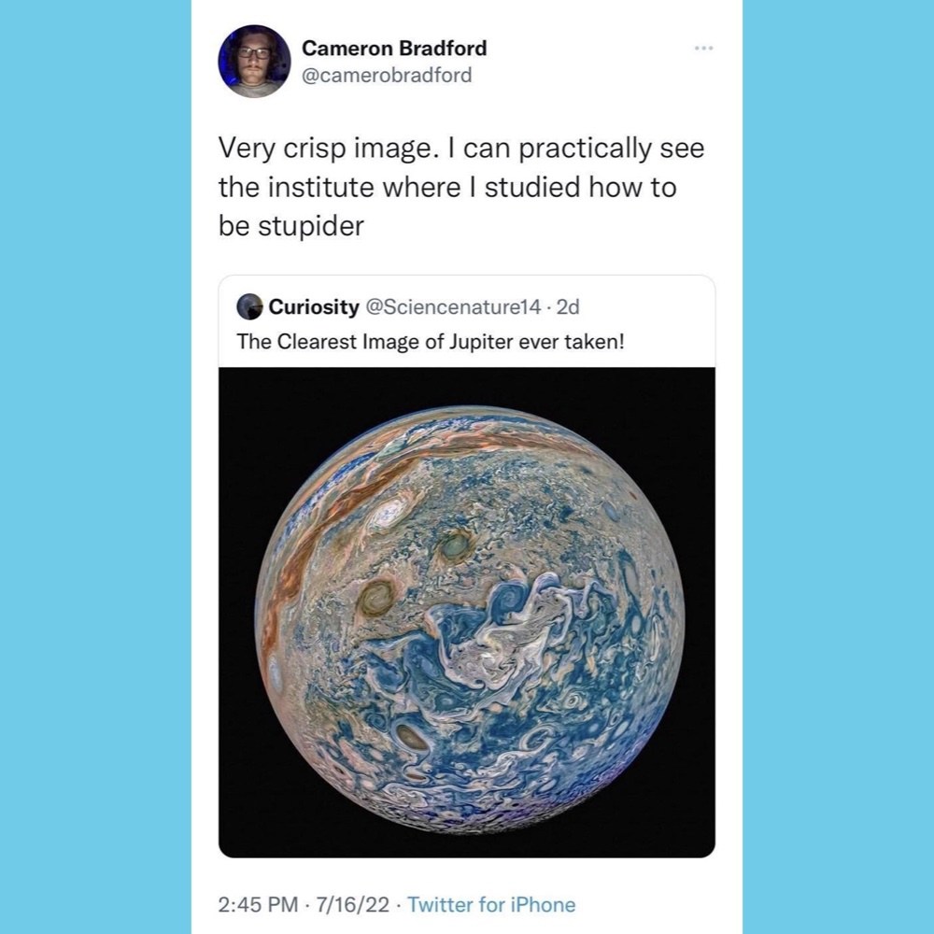Click the 2:45 PM tweet time
Image resolution: width=934 pixels, height=934 pixels.
coord(256,904)
